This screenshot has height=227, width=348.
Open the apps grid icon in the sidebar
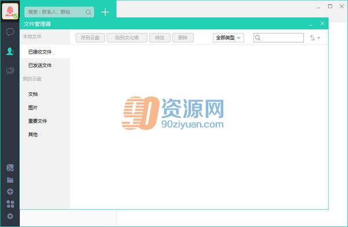coord(10,204)
